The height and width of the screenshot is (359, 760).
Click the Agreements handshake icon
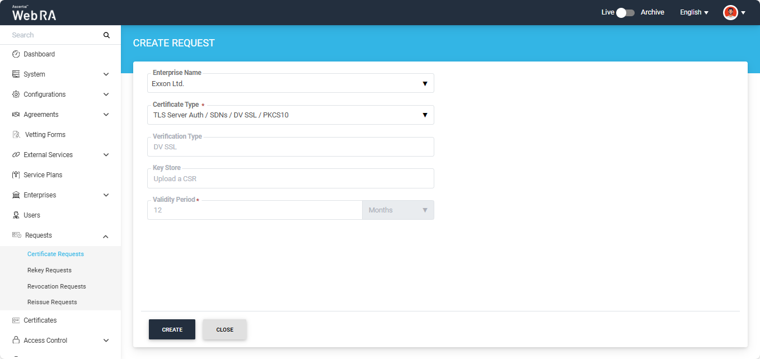pyautogui.click(x=16, y=115)
